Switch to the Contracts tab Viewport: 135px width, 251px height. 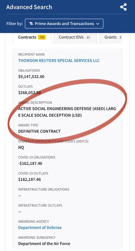32,37
